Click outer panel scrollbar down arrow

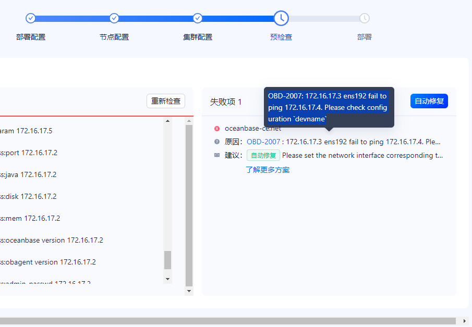(x=189, y=291)
